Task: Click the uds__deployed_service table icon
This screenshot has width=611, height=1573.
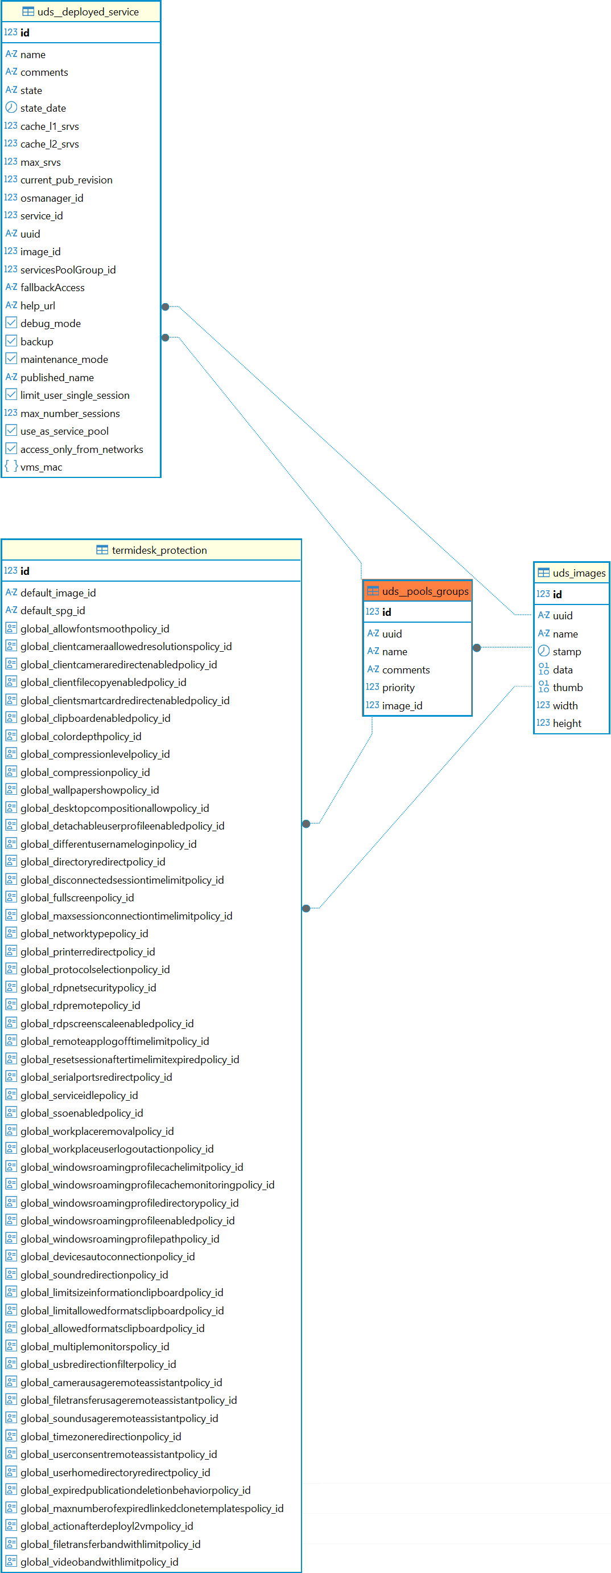Action: (x=28, y=11)
